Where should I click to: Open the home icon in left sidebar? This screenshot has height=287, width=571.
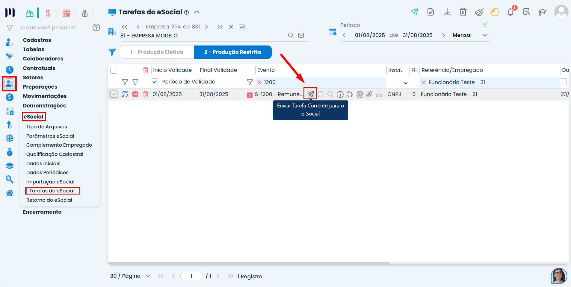10,193
